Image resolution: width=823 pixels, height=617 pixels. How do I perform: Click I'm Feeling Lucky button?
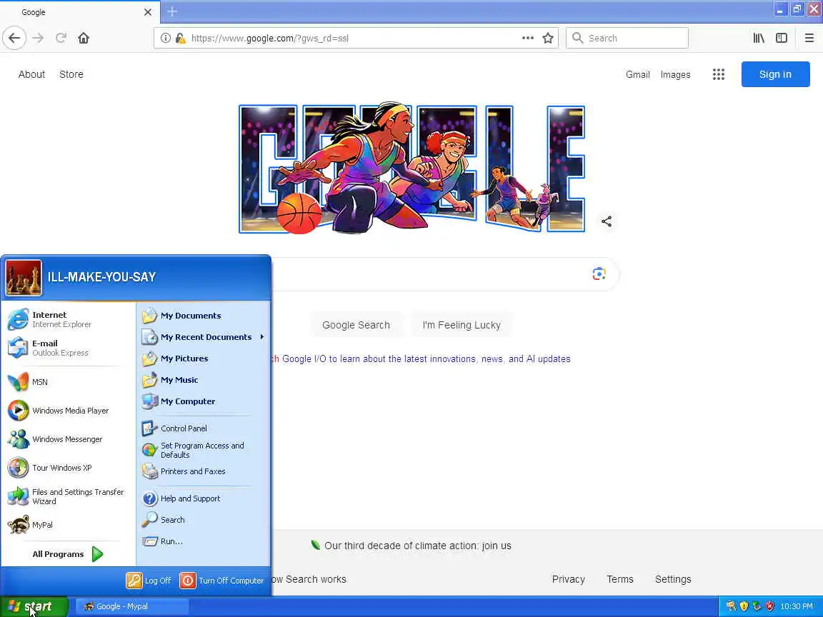pyautogui.click(x=462, y=325)
